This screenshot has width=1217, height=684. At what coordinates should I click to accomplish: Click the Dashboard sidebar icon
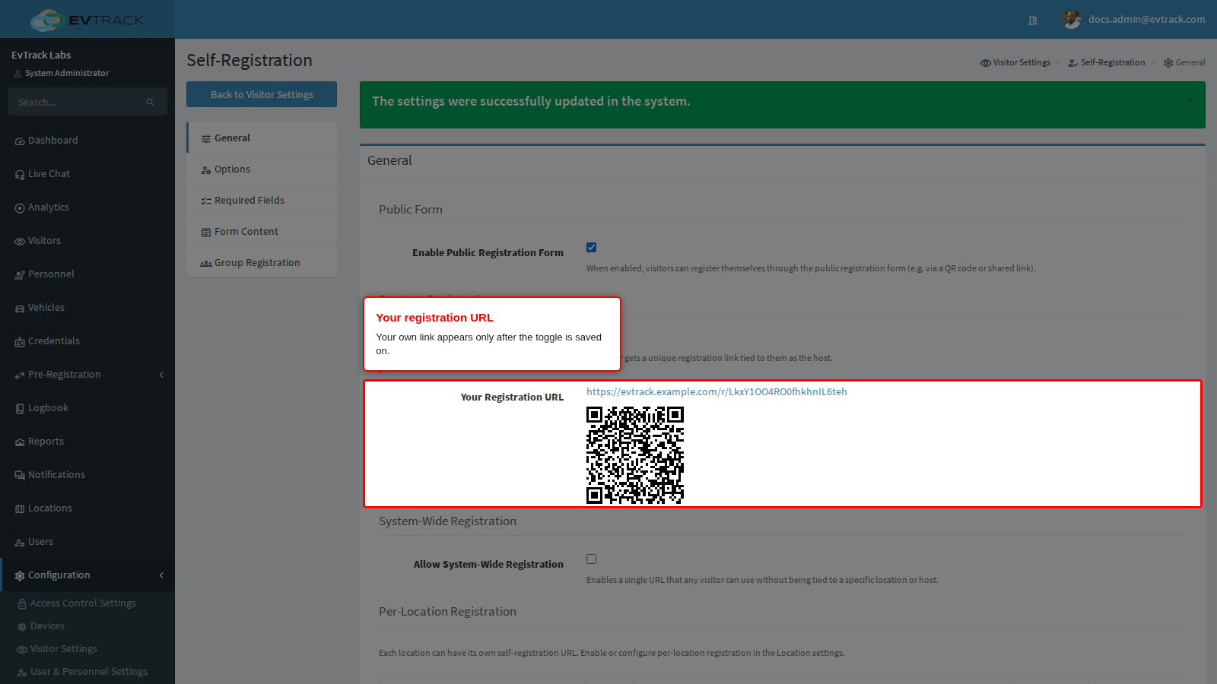pyautogui.click(x=20, y=141)
